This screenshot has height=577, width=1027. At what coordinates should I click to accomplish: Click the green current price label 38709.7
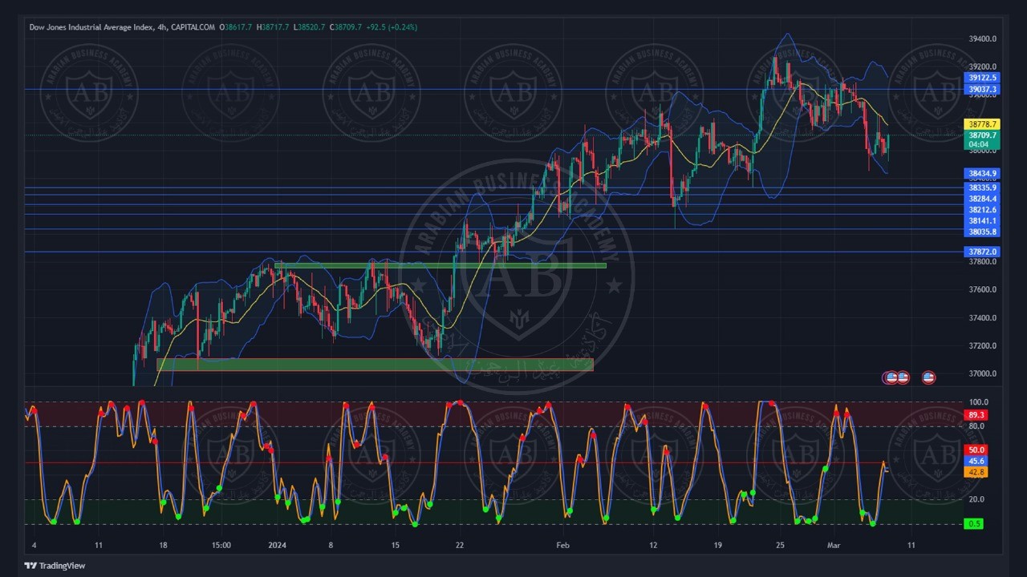click(982, 135)
